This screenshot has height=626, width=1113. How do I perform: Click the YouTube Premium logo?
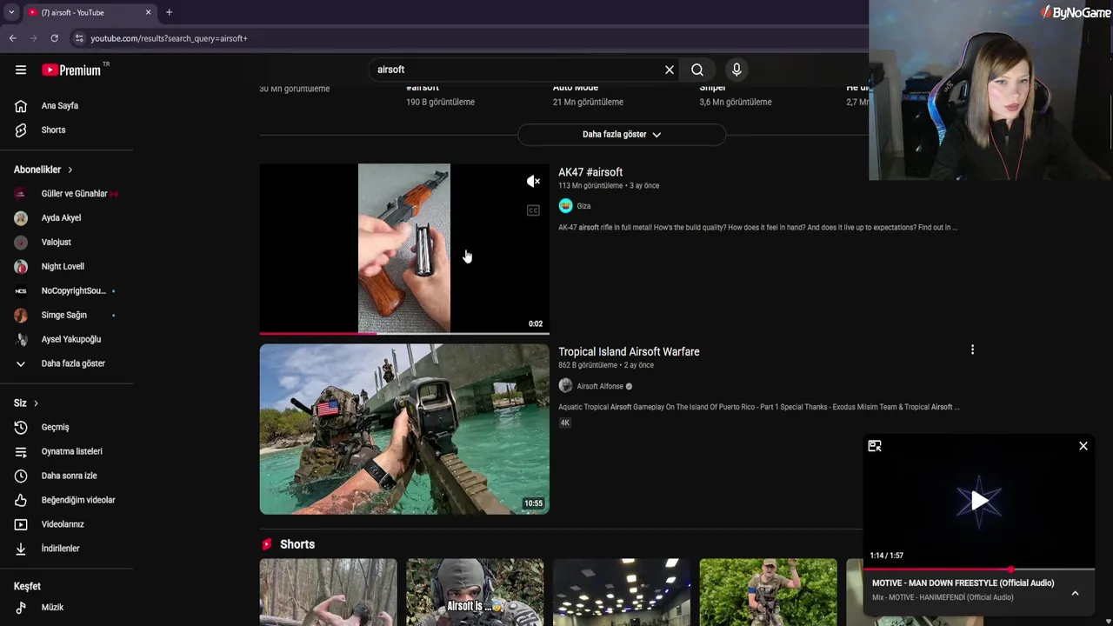[71, 70]
